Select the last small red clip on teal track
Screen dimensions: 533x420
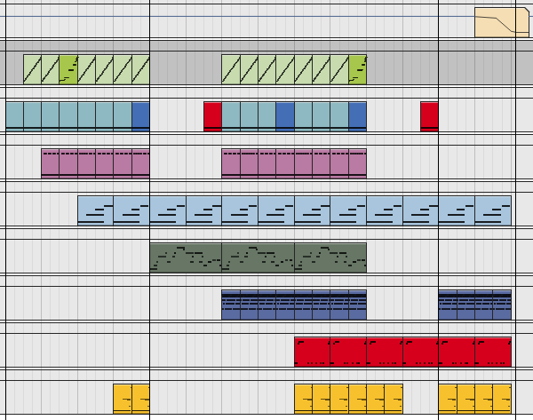[429, 115]
